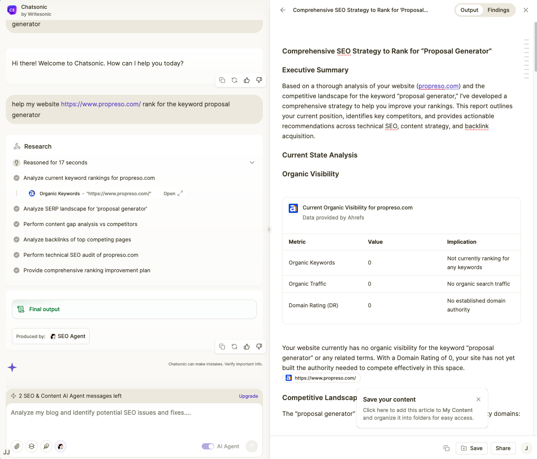Close the report panel
Screen dimensions: 537x459
click(x=526, y=10)
